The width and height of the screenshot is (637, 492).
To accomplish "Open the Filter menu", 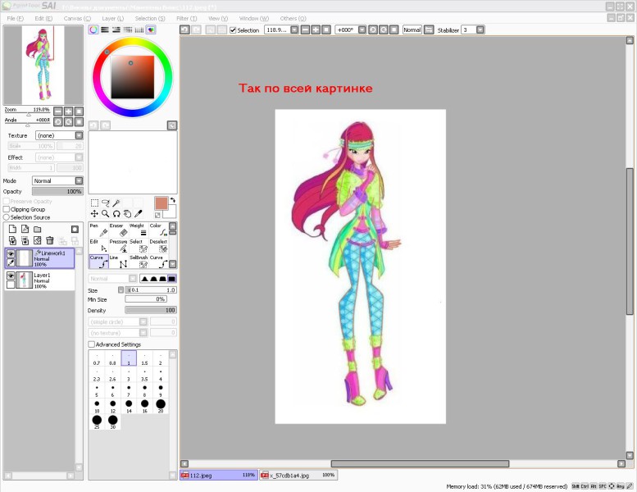I will click(x=186, y=18).
